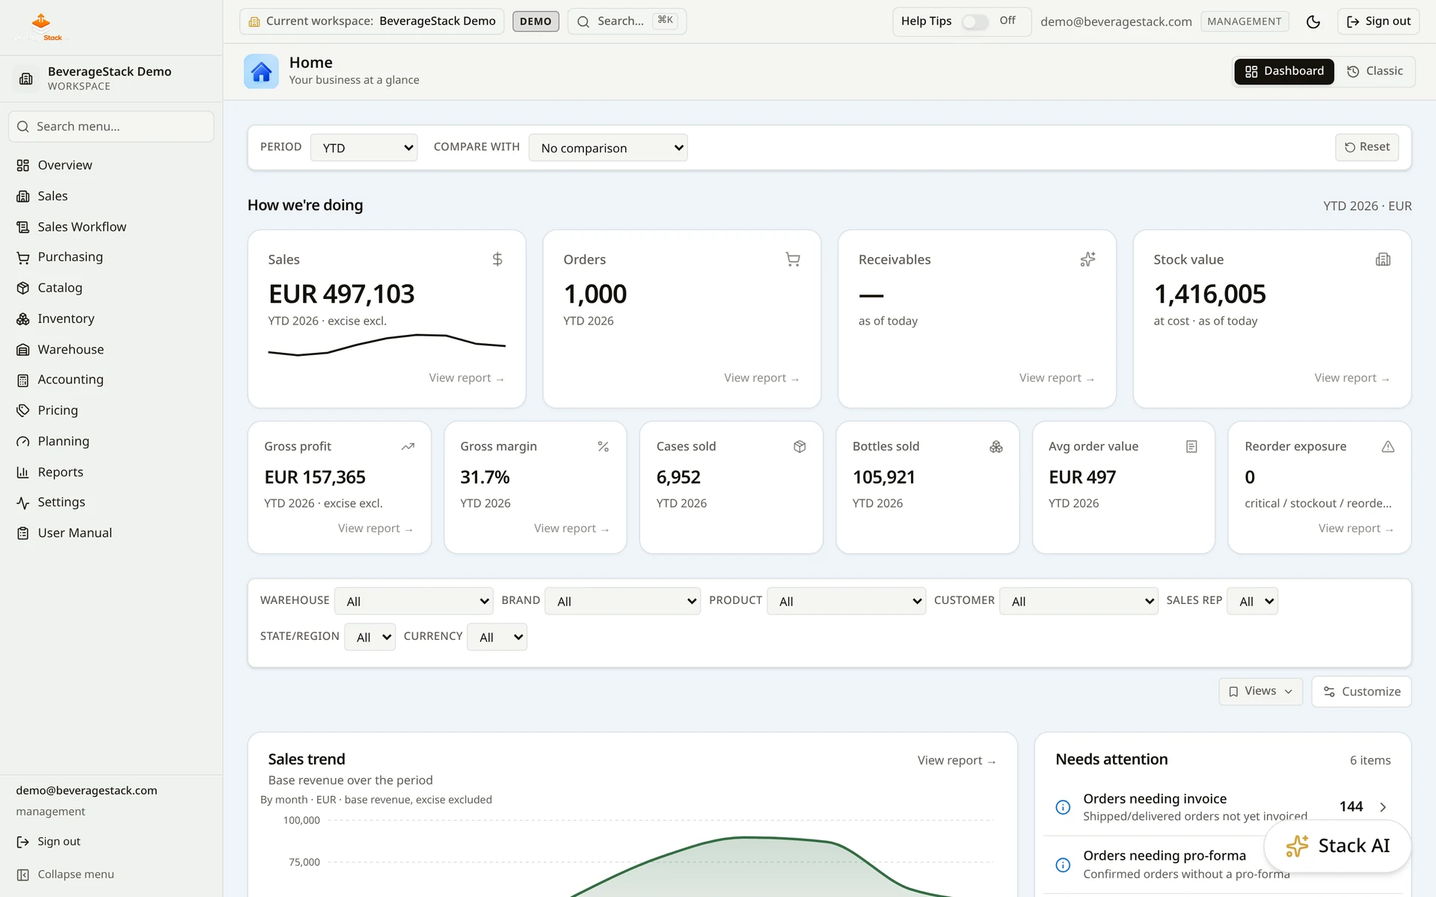Image resolution: width=1436 pixels, height=897 pixels.
Task: Click the sparkle icon on Receivables card
Action: pyautogui.click(x=1087, y=259)
